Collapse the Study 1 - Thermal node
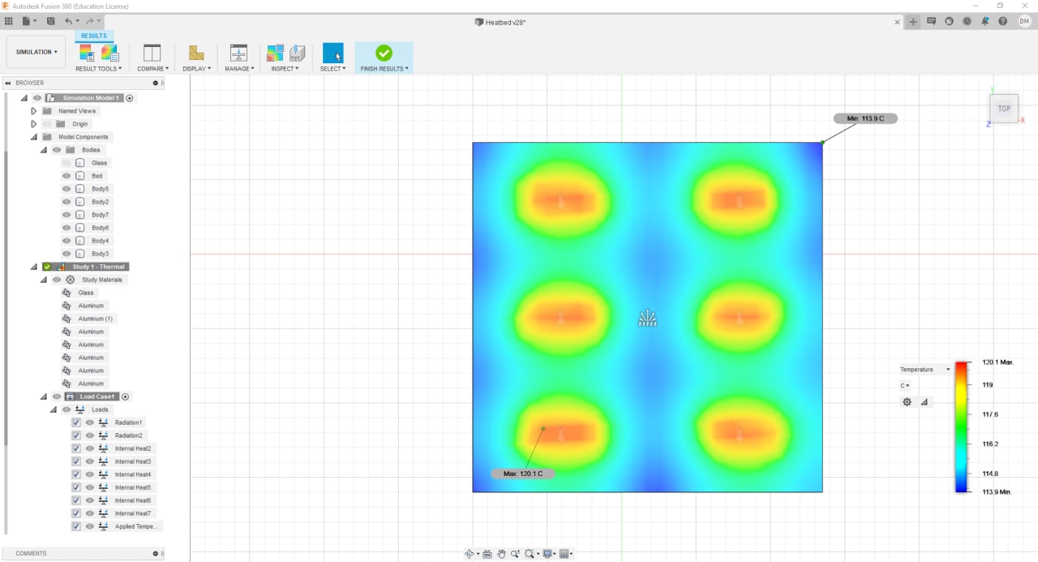 pyautogui.click(x=33, y=267)
